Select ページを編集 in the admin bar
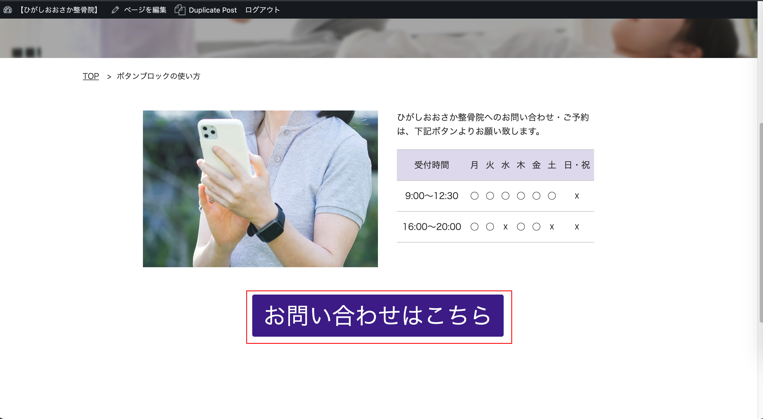 145,10
